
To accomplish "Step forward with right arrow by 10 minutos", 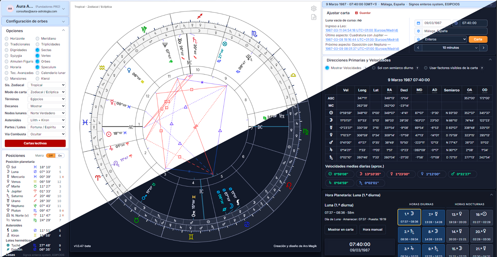I will (x=484, y=48).
